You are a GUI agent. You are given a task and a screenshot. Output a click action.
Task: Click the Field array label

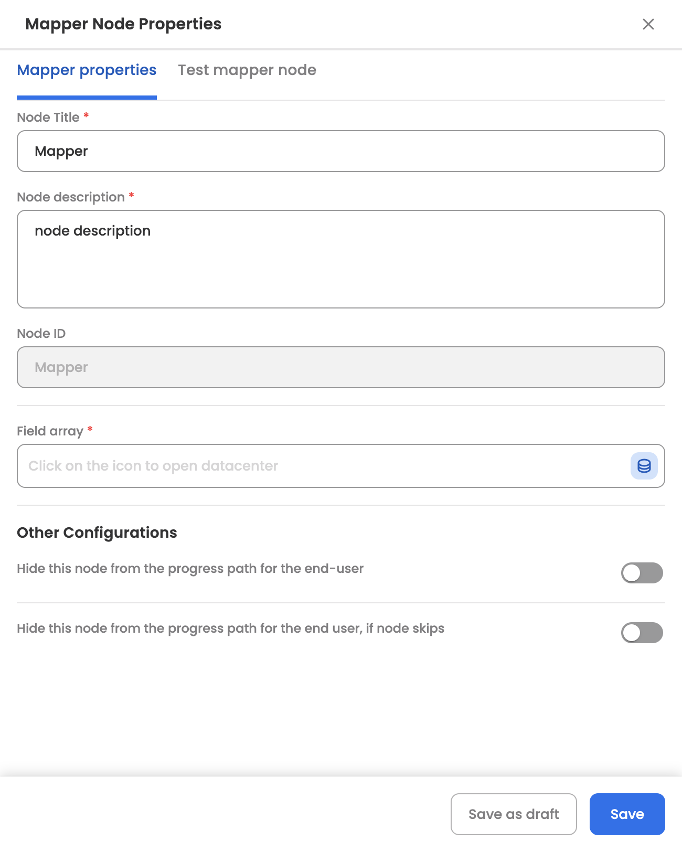coord(50,431)
